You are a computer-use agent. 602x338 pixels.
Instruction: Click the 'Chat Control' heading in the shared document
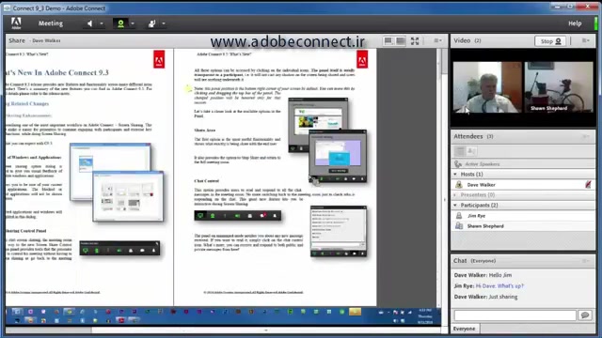[x=207, y=180]
